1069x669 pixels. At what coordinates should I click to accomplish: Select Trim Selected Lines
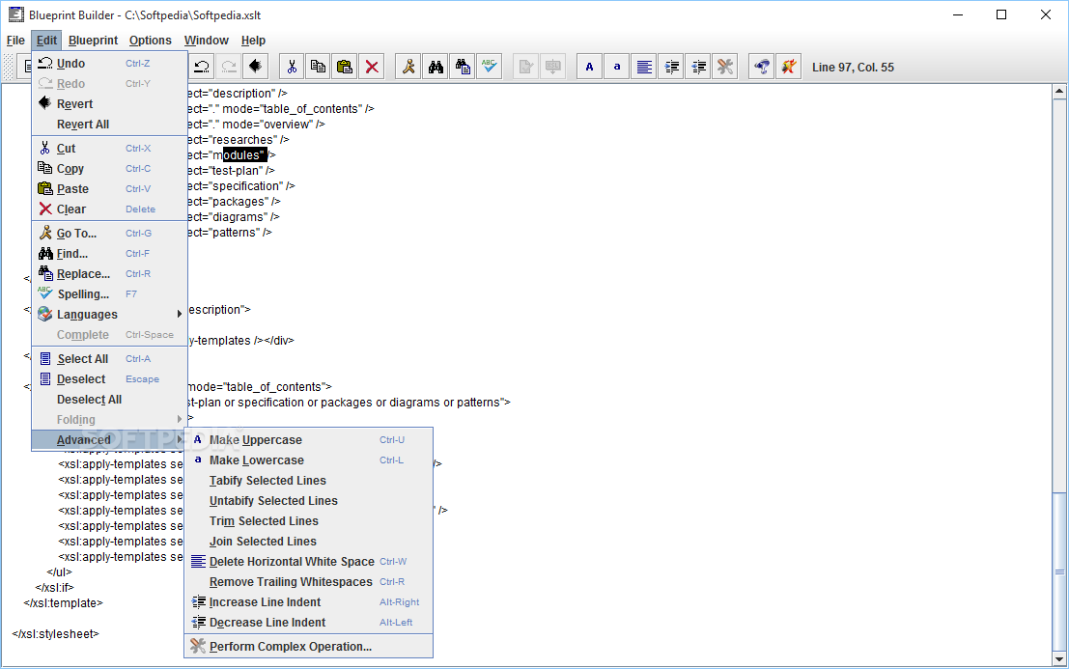click(308, 521)
